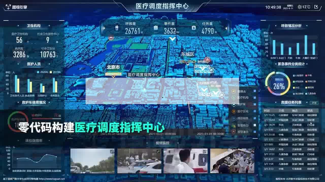Toggle the 摄像头 camera layer switch
This screenshot has width=325, height=182.
point(254,91)
